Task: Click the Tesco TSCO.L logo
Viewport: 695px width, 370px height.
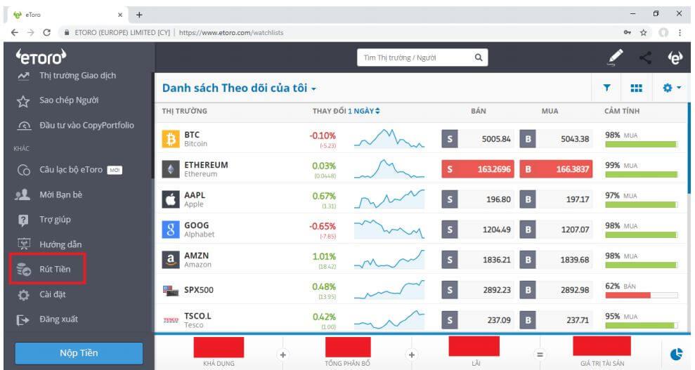Action: [x=171, y=320]
